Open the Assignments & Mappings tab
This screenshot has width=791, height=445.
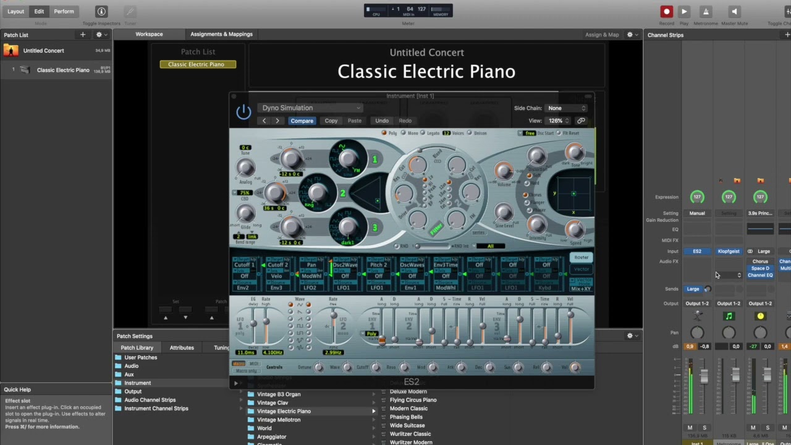coord(221,35)
